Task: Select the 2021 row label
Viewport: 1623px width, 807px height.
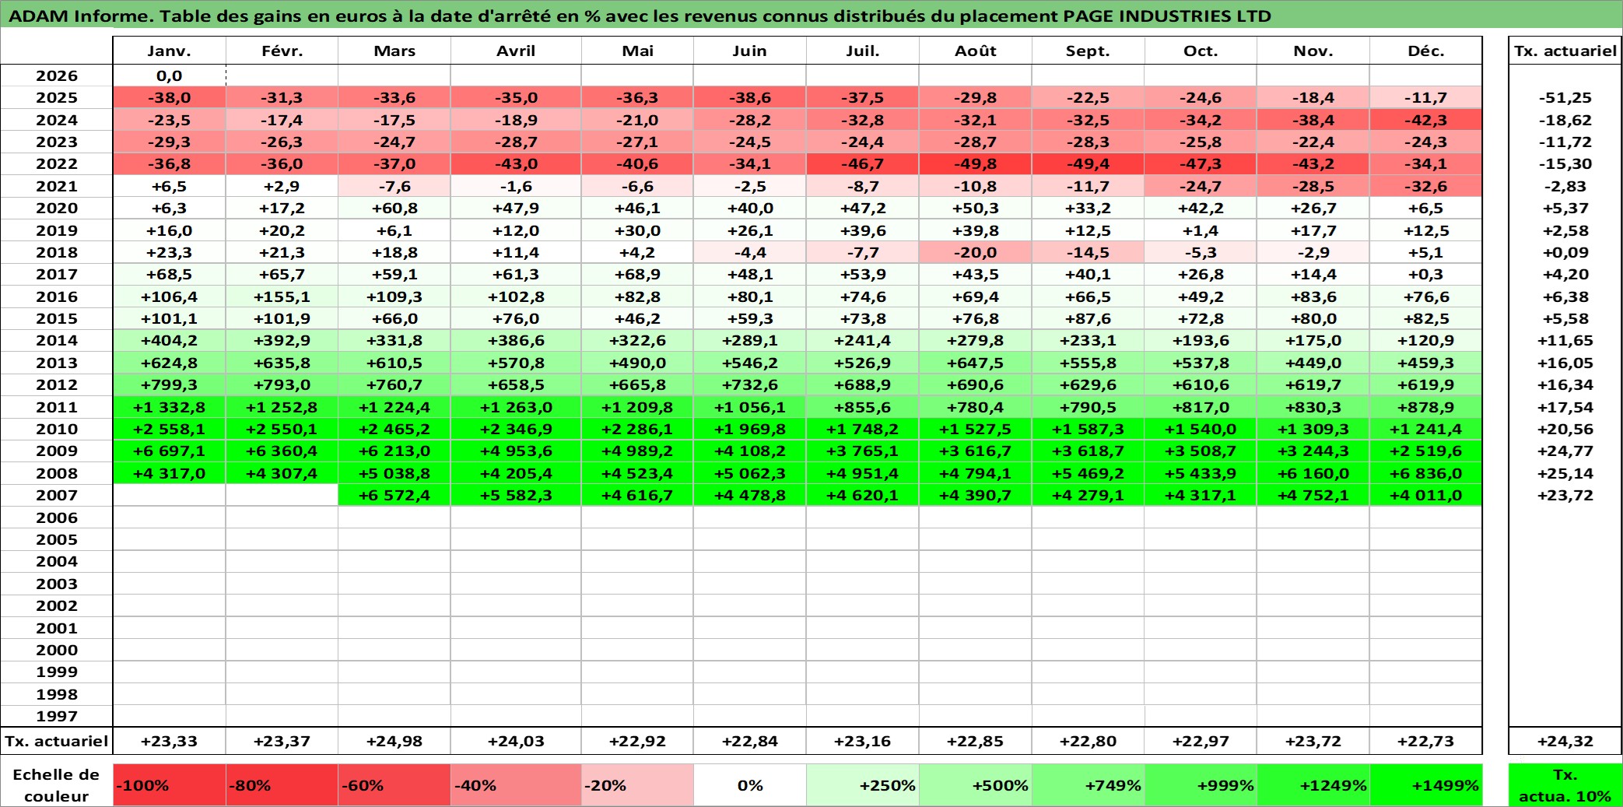Action: 57,186
